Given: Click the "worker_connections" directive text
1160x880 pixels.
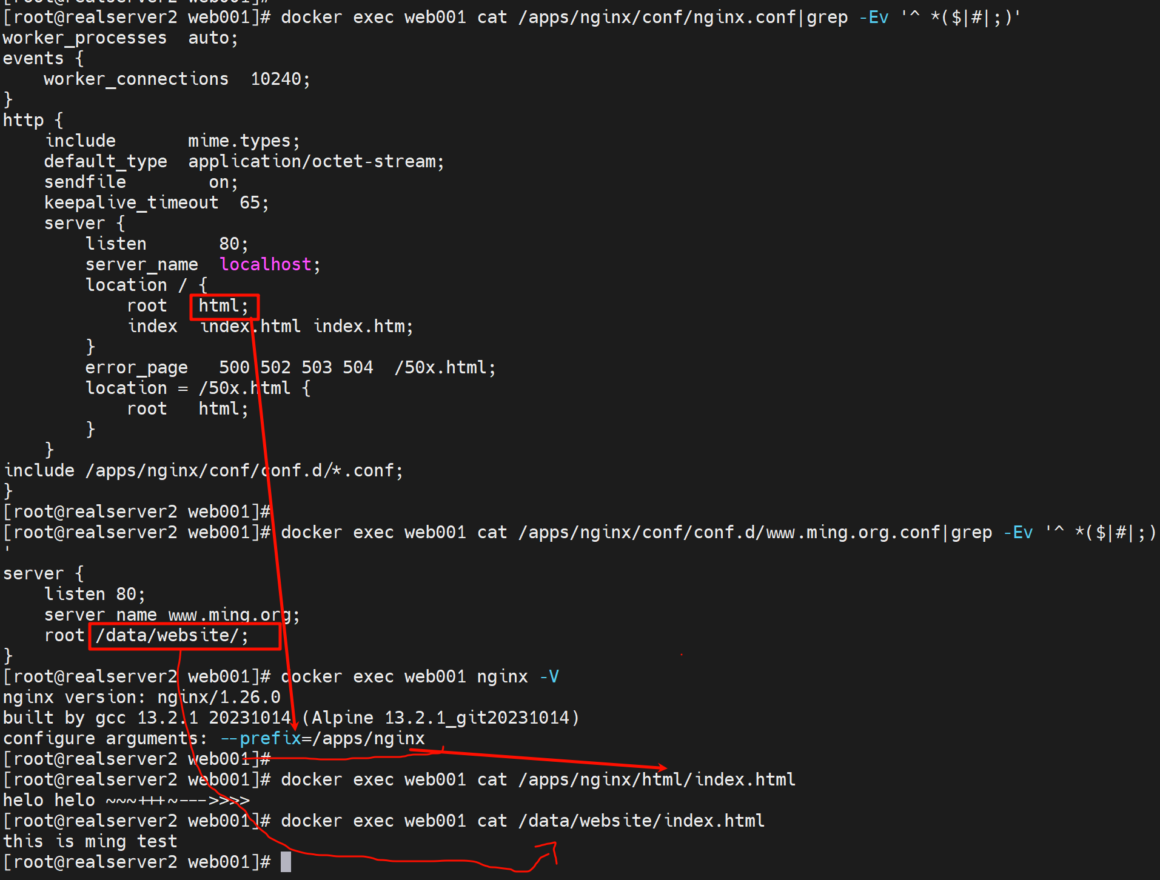Looking at the screenshot, I should (x=136, y=79).
